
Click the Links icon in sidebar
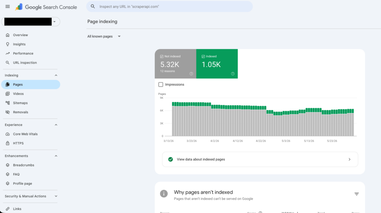pos(7,209)
